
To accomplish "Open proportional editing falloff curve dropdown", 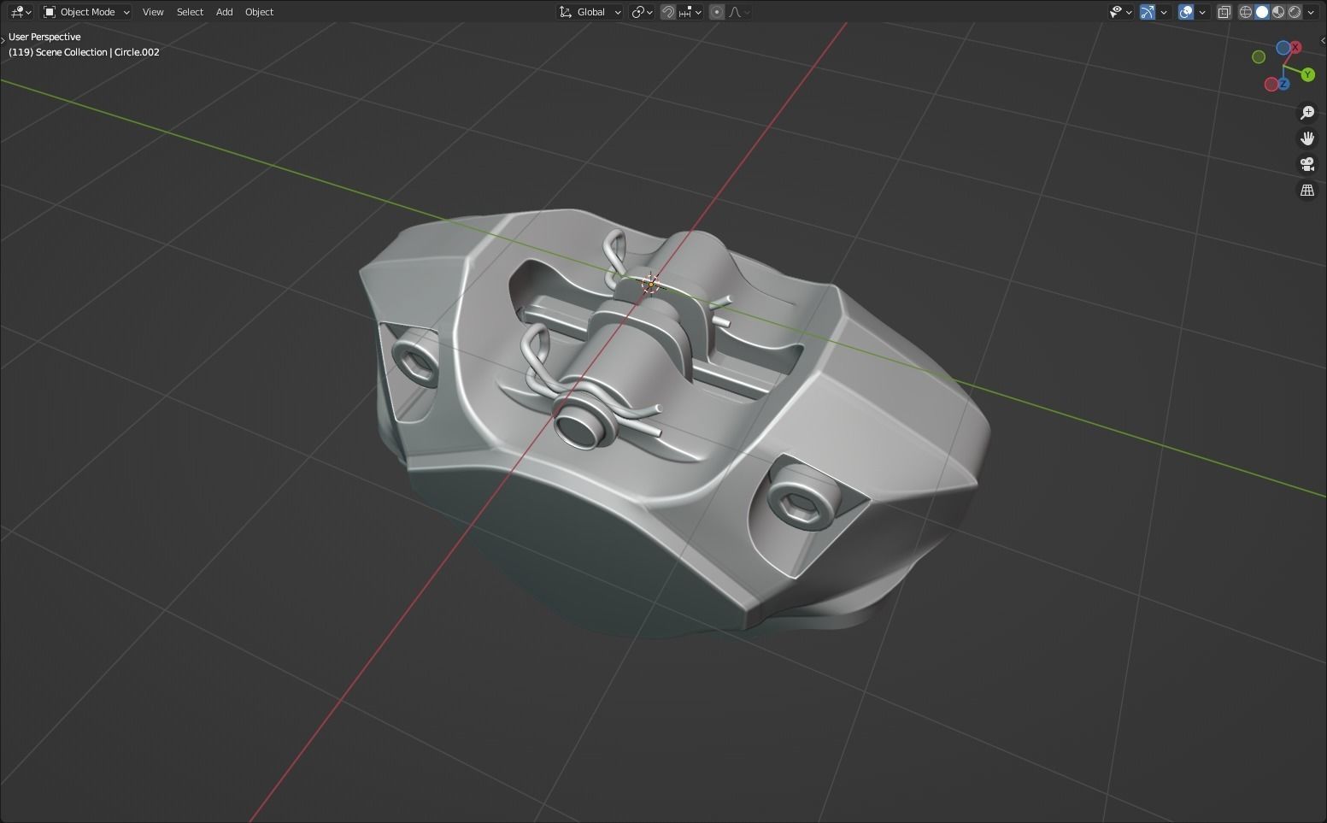I will pyautogui.click(x=738, y=12).
